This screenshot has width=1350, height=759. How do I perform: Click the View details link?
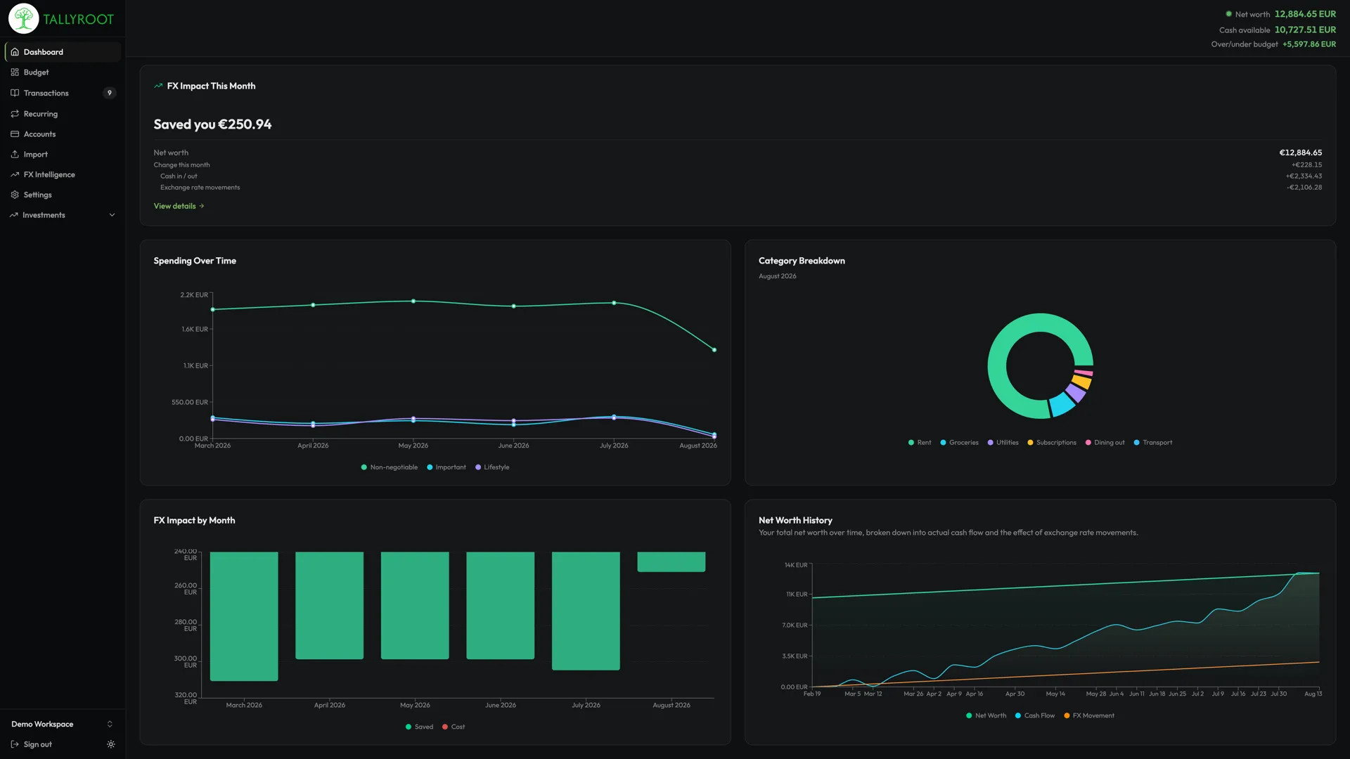[179, 206]
